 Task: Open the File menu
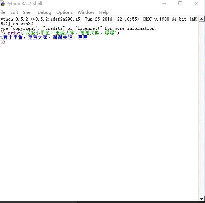(2, 12)
